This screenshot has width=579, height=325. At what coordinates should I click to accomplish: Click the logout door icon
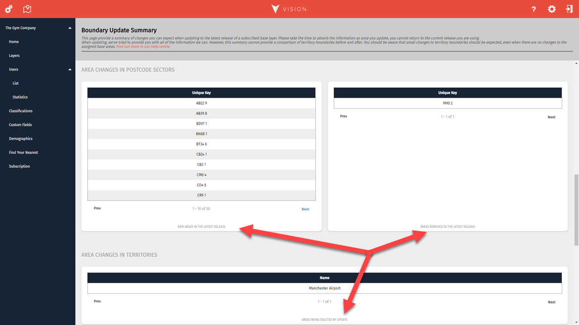(569, 9)
